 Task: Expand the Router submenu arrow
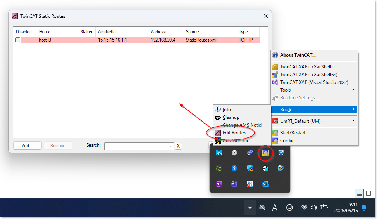pos(353,109)
